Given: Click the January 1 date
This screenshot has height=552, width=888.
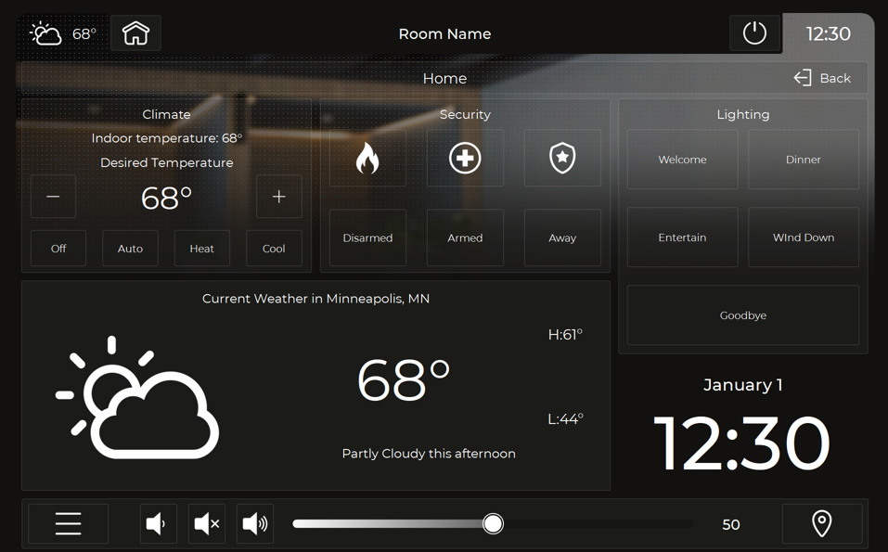Looking at the screenshot, I should [743, 385].
